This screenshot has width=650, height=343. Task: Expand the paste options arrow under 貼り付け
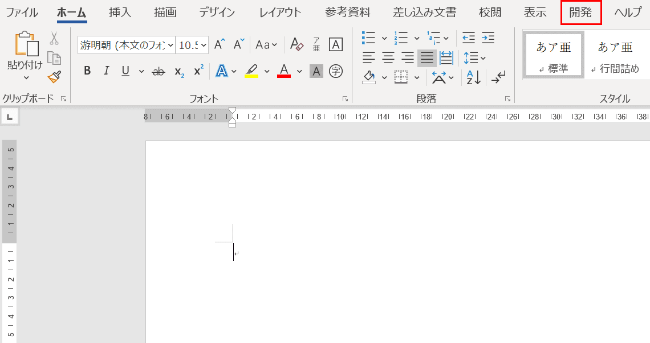pyautogui.click(x=26, y=78)
